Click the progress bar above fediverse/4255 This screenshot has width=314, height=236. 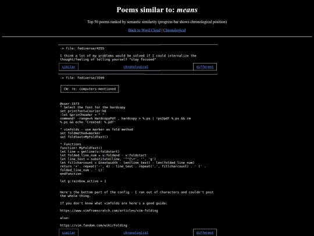[x=138, y=44]
